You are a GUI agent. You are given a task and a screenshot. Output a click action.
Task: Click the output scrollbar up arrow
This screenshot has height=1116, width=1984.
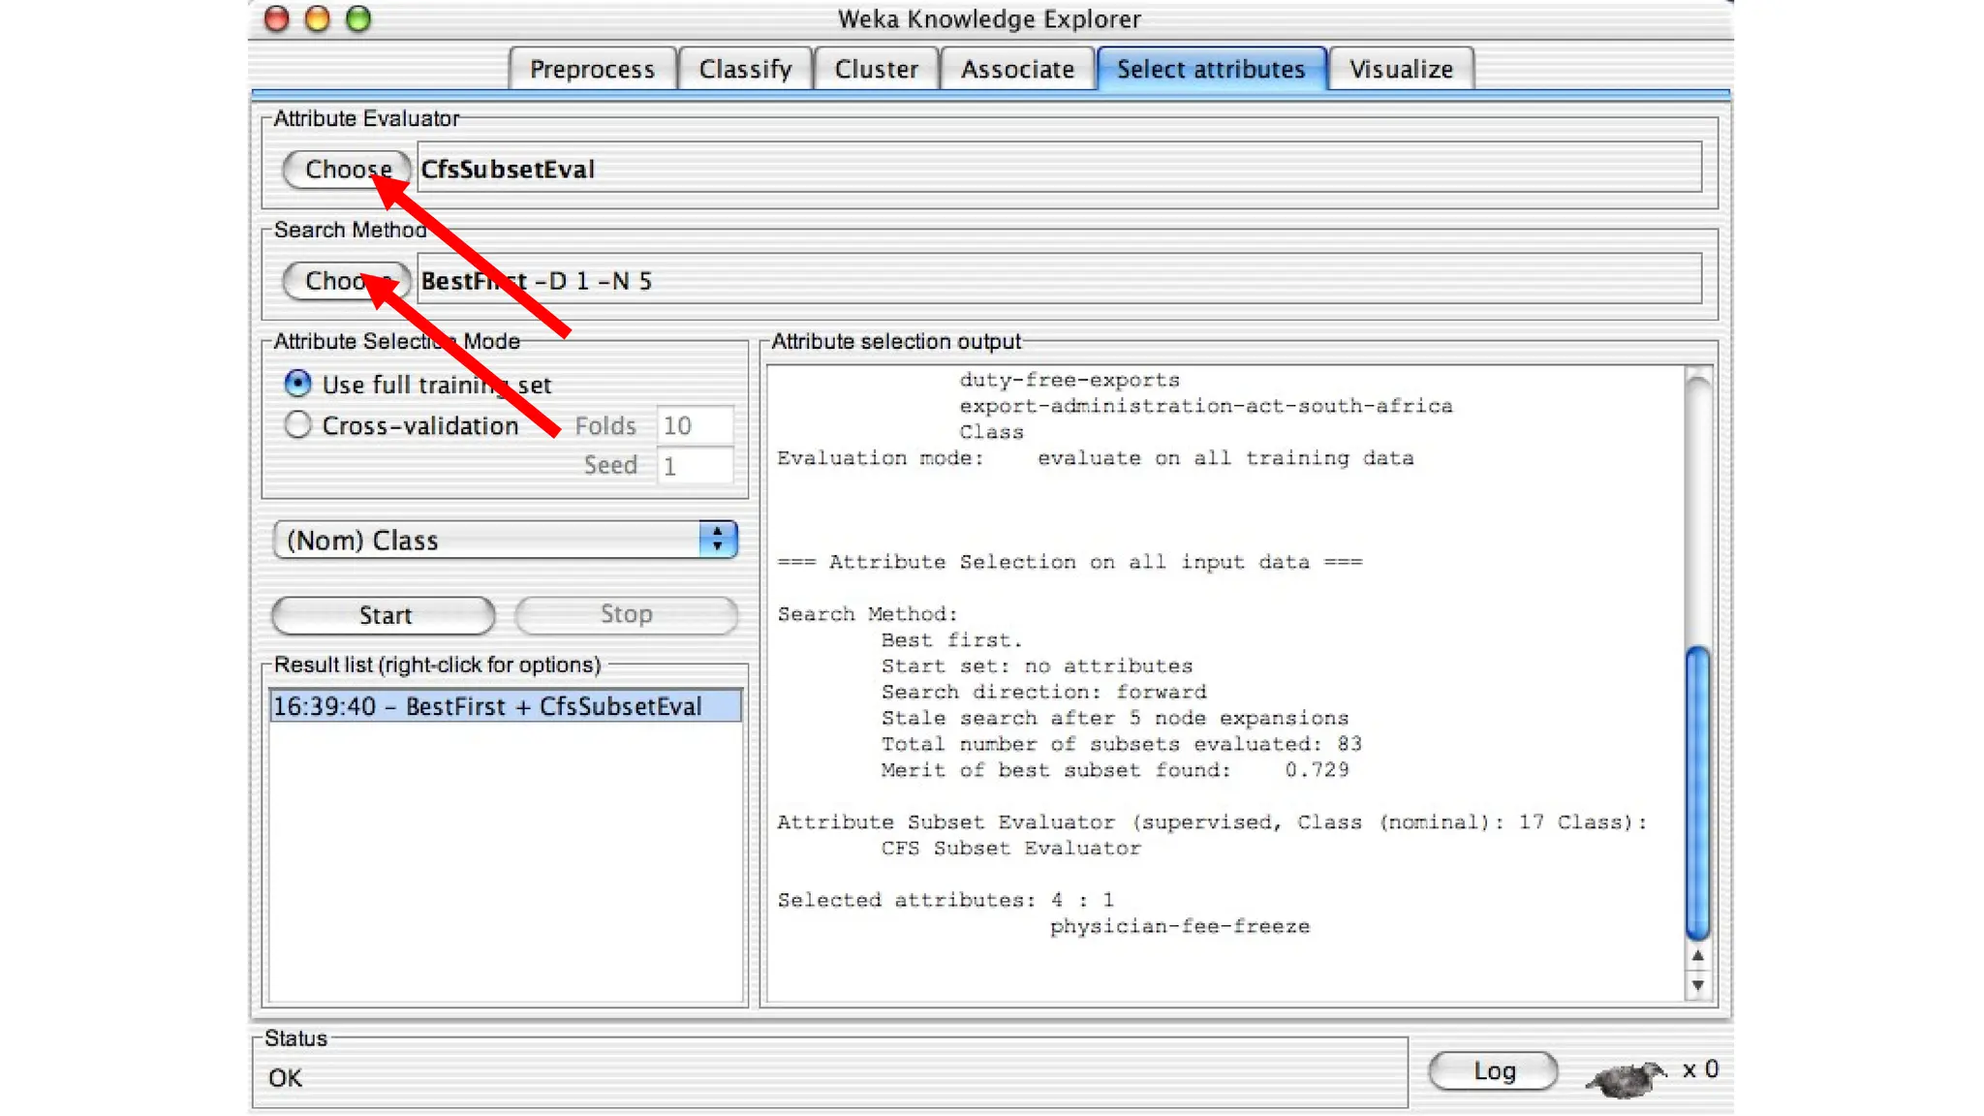[1697, 956]
